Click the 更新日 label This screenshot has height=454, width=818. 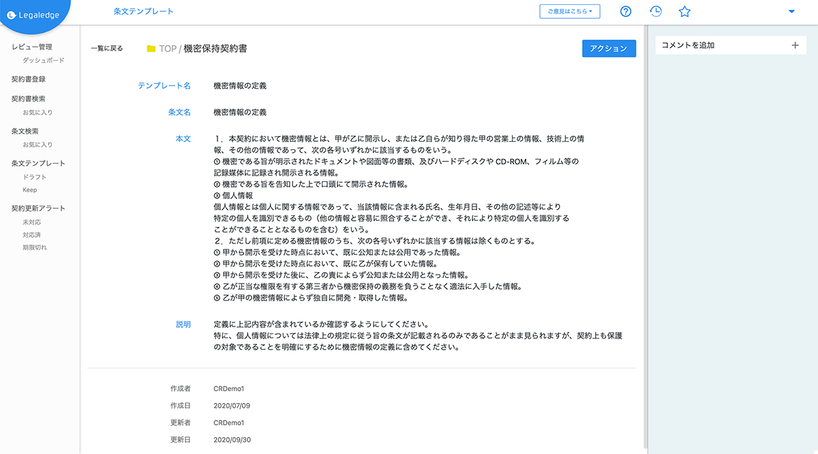click(181, 440)
